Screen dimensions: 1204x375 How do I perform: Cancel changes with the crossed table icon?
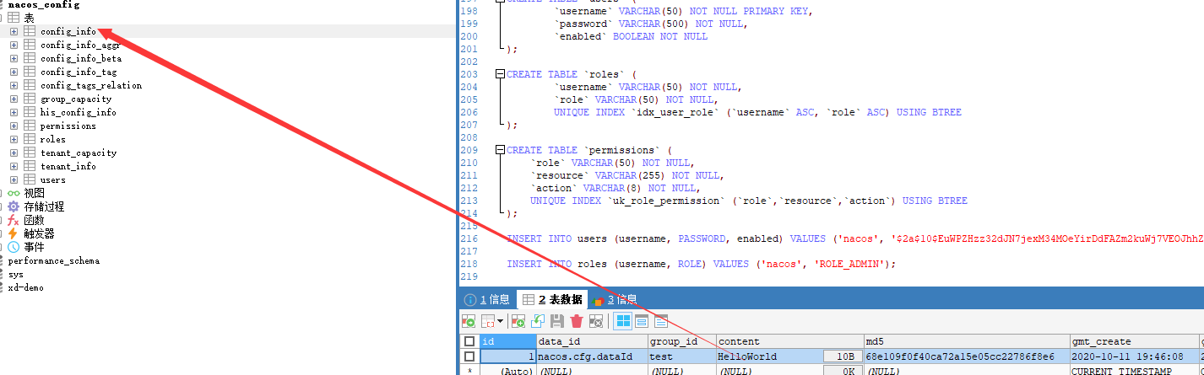click(x=596, y=321)
